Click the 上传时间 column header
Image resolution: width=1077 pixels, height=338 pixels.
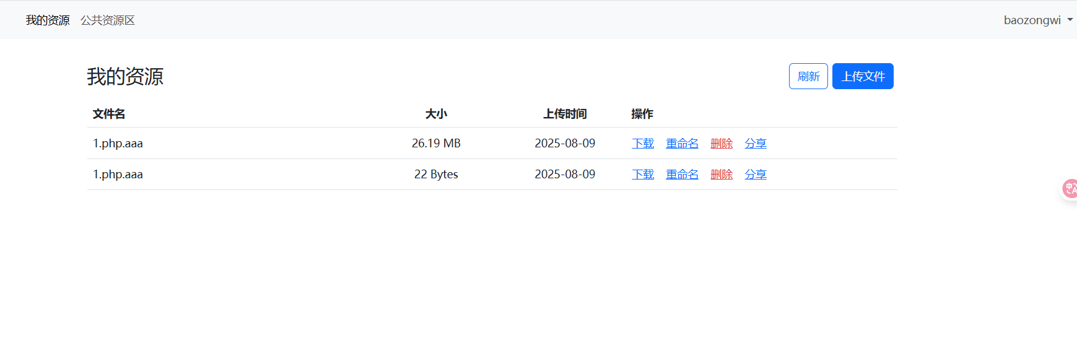(565, 114)
